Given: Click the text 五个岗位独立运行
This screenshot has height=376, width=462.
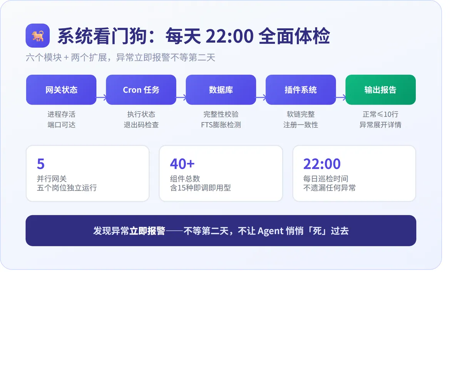Looking at the screenshot, I should click(67, 188).
